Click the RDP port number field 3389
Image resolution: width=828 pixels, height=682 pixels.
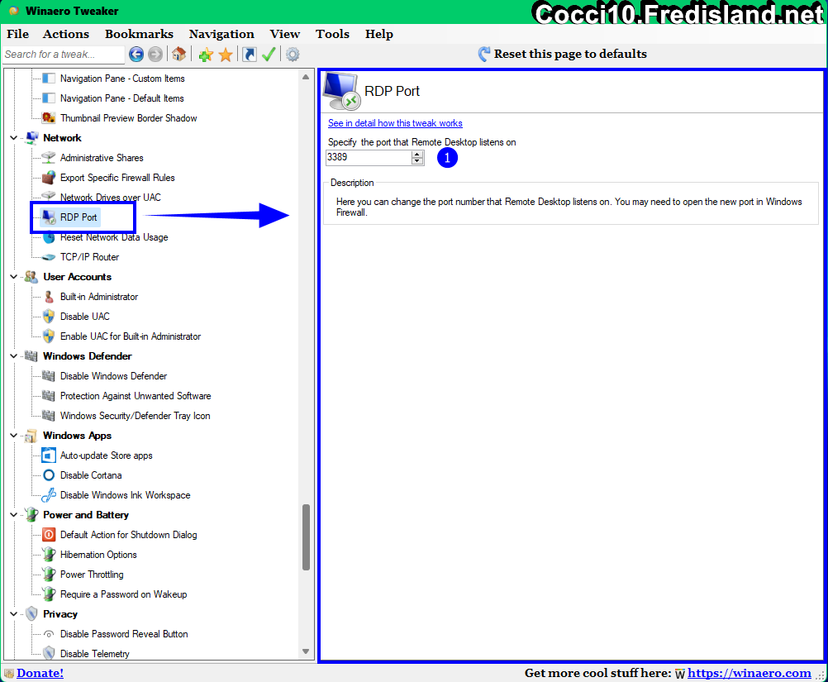click(369, 157)
